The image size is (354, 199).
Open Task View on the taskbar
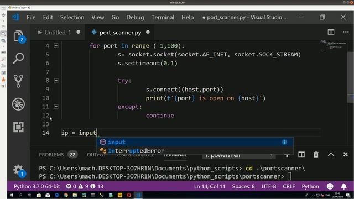[x=29, y=195]
